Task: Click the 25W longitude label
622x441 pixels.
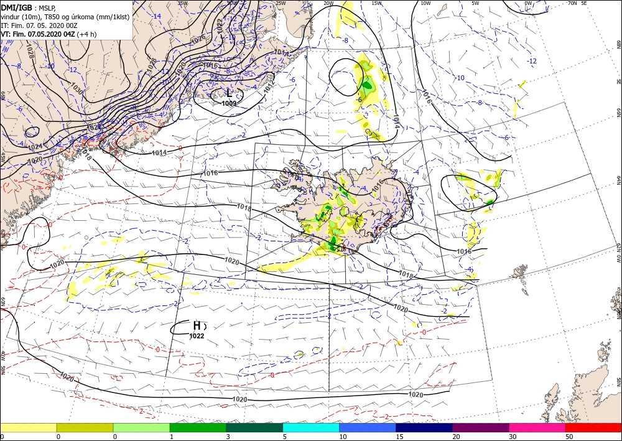Action: pyautogui.click(x=281, y=3)
